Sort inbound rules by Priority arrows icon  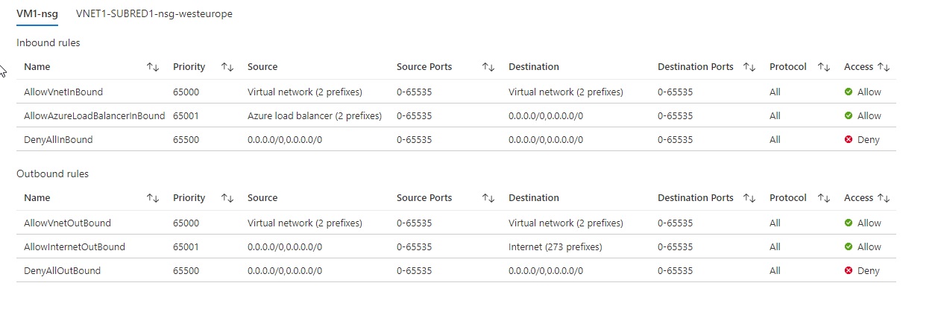coord(227,67)
